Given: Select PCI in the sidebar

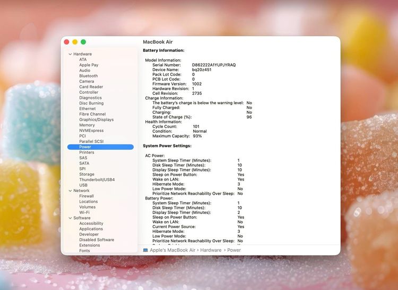Looking at the screenshot, I should (82, 136).
